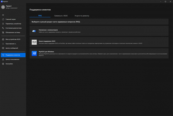Screen dimensions: 173x116
Task: Open Центр сообщений in the sidebar
Action: (x=13, y=48)
